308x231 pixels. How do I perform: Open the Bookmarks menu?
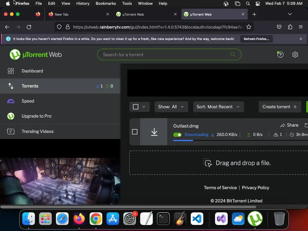106,4
